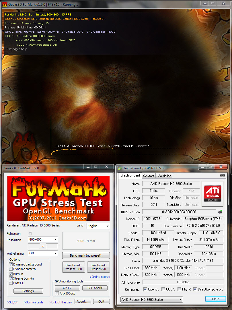Start the Benchmark Preset:1080
This screenshot has height=310, width=232.
pos(73,267)
